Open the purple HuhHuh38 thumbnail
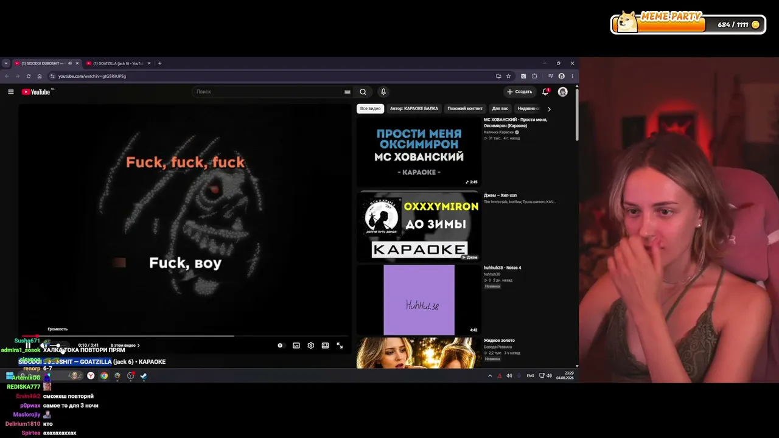The image size is (779, 438). 419,299
